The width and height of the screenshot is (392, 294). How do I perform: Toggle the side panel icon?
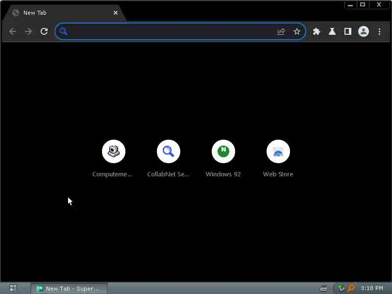(348, 31)
